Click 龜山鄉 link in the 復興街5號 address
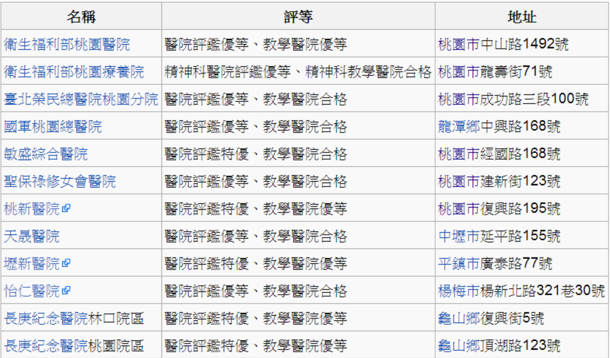Viewport: 610px width, 358px height. click(x=459, y=318)
